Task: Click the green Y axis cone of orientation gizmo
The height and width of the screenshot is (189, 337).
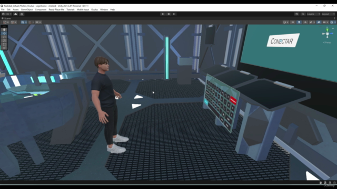Action: (328, 30)
